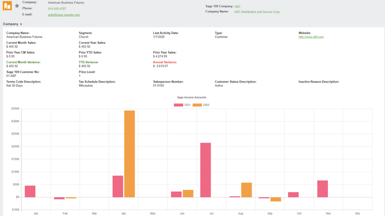This screenshot has height=216, width=385.
Task: Open Sage 100 Company ABC link
Action: point(237,7)
